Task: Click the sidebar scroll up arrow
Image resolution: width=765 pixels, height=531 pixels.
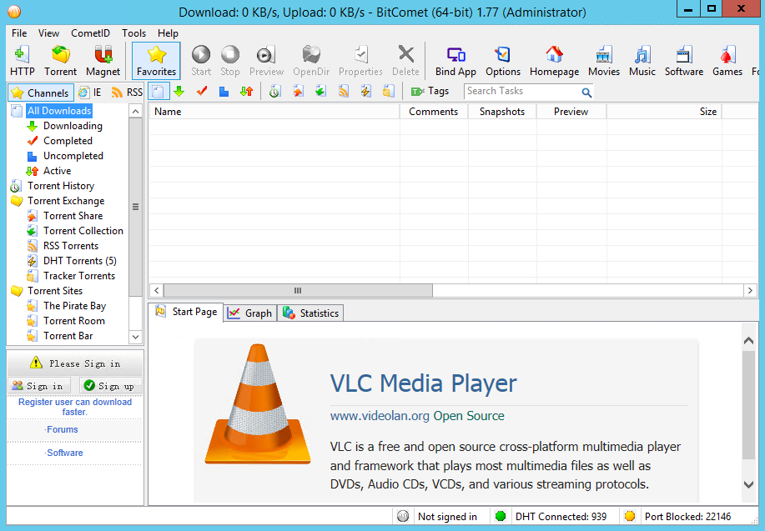Action: pyautogui.click(x=136, y=111)
